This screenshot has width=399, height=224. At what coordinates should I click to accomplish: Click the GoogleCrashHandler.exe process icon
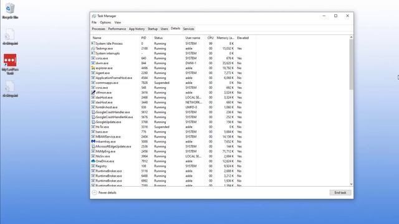pos(93,112)
